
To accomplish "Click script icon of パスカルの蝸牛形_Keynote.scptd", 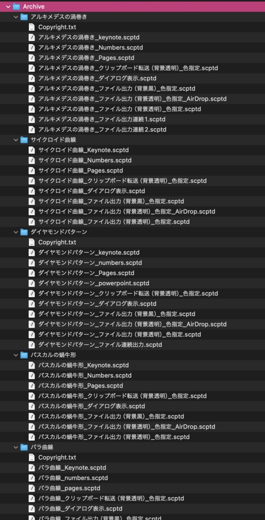I will click(32, 366).
